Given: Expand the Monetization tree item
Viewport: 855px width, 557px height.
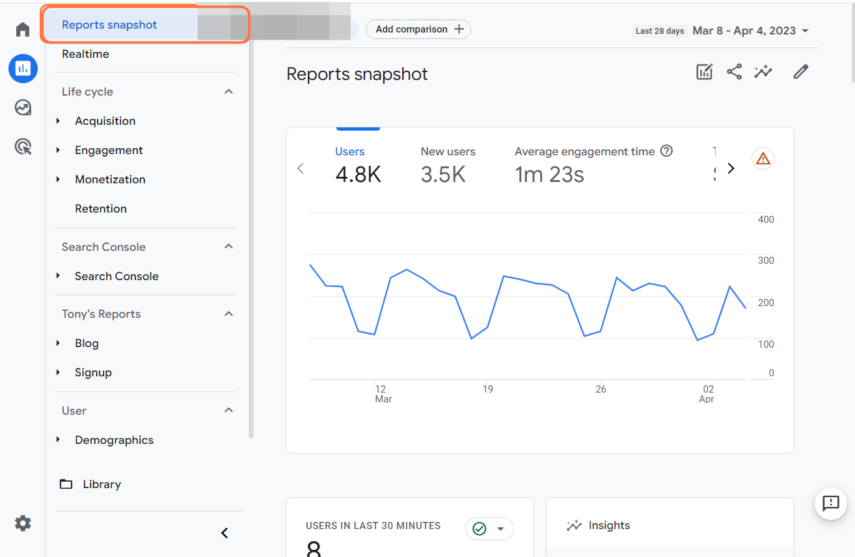Looking at the screenshot, I should coord(59,179).
